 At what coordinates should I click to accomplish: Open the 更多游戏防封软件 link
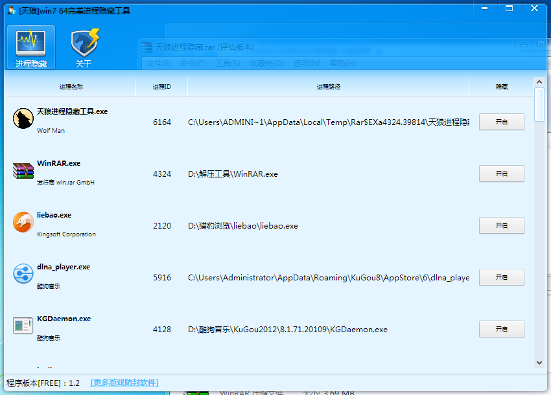tap(124, 382)
